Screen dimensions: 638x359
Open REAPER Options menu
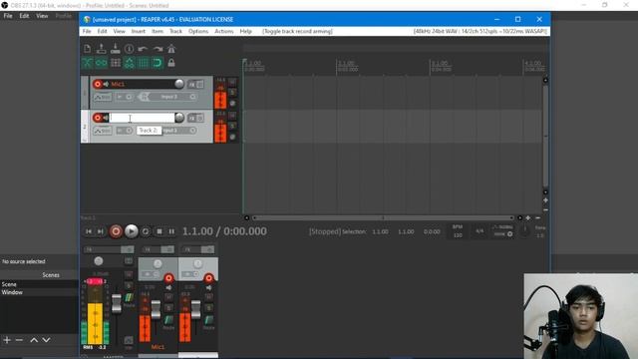[198, 31]
